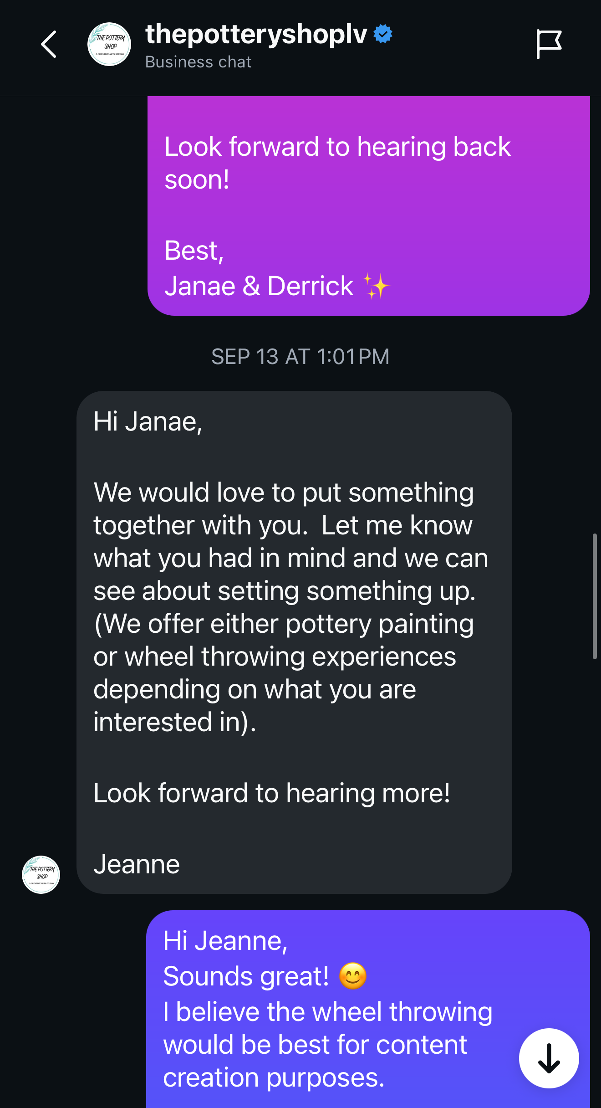This screenshot has width=601, height=1108.
Task: Tap the "Look forward to hearing more!" line
Action: (272, 793)
